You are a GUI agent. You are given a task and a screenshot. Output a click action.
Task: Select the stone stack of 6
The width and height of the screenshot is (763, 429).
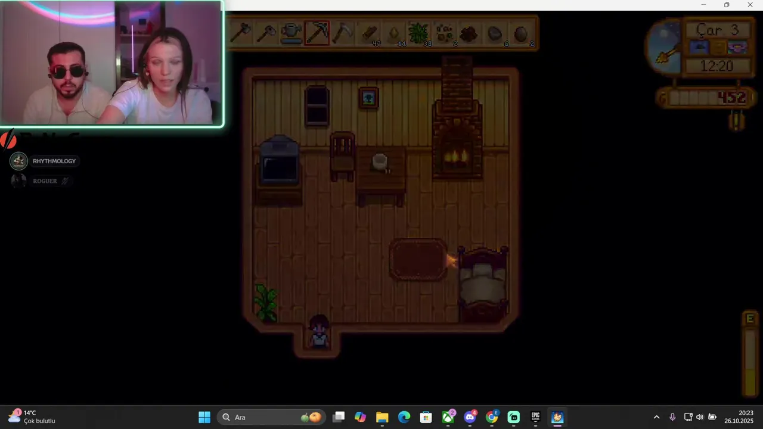tap(496, 33)
